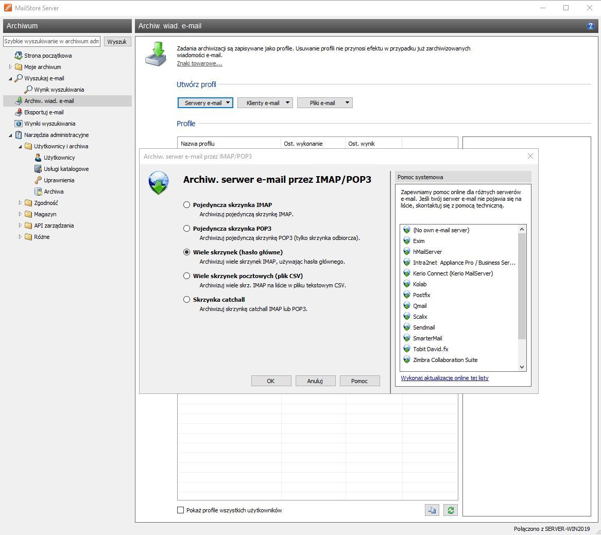Expand the Zgodność tree node

pos(20,203)
